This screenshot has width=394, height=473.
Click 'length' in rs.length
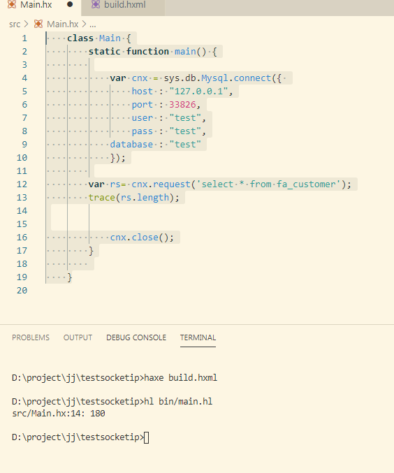pyautogui.click(x=153, y=198)
